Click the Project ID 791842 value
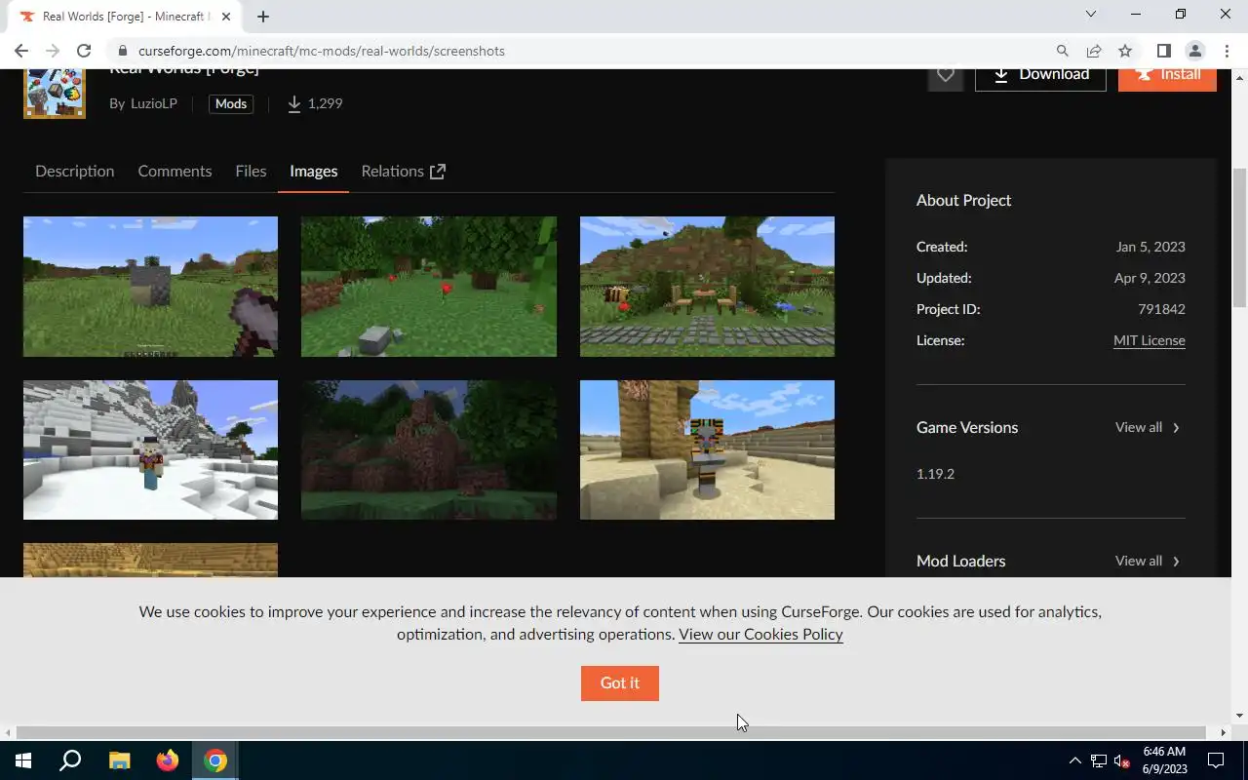The height and width of the screenshot is (780, 1248). coord(1161,309)
